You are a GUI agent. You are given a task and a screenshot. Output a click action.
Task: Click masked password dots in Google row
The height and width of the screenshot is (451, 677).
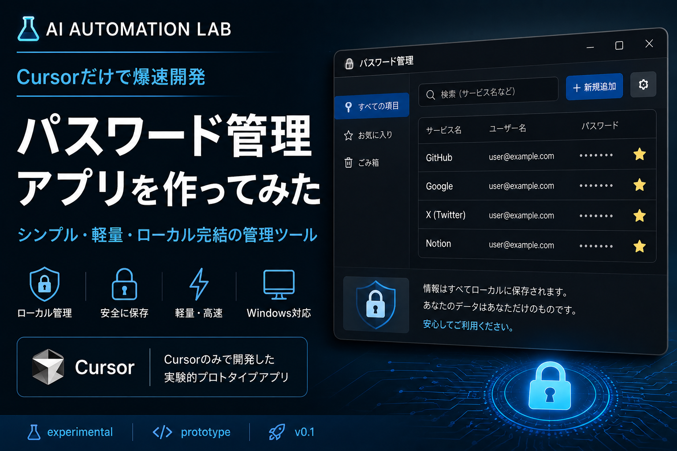596,185
